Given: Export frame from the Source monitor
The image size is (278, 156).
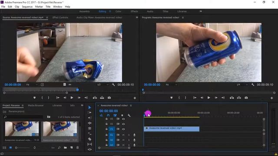Looking at the screenshot, I should coord(109,97).
